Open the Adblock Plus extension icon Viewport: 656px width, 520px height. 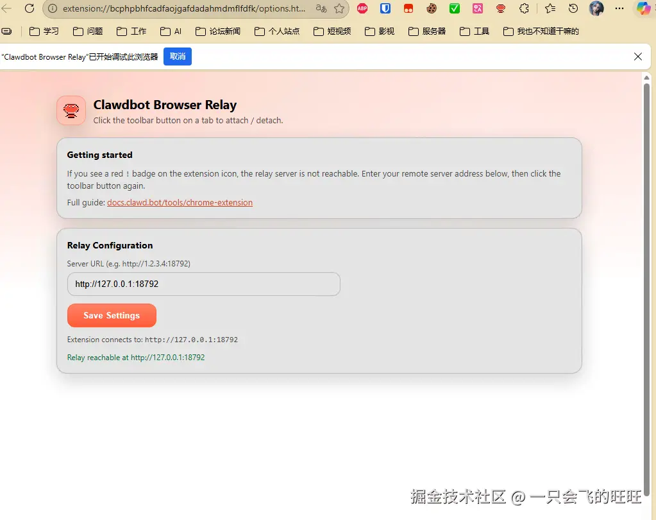pyautogui.click(x=362, y=8)
